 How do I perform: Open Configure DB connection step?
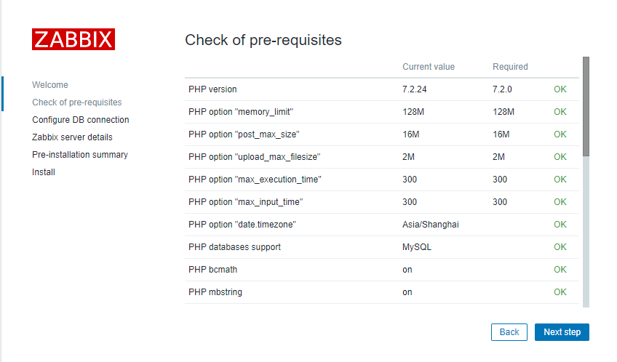81,120
